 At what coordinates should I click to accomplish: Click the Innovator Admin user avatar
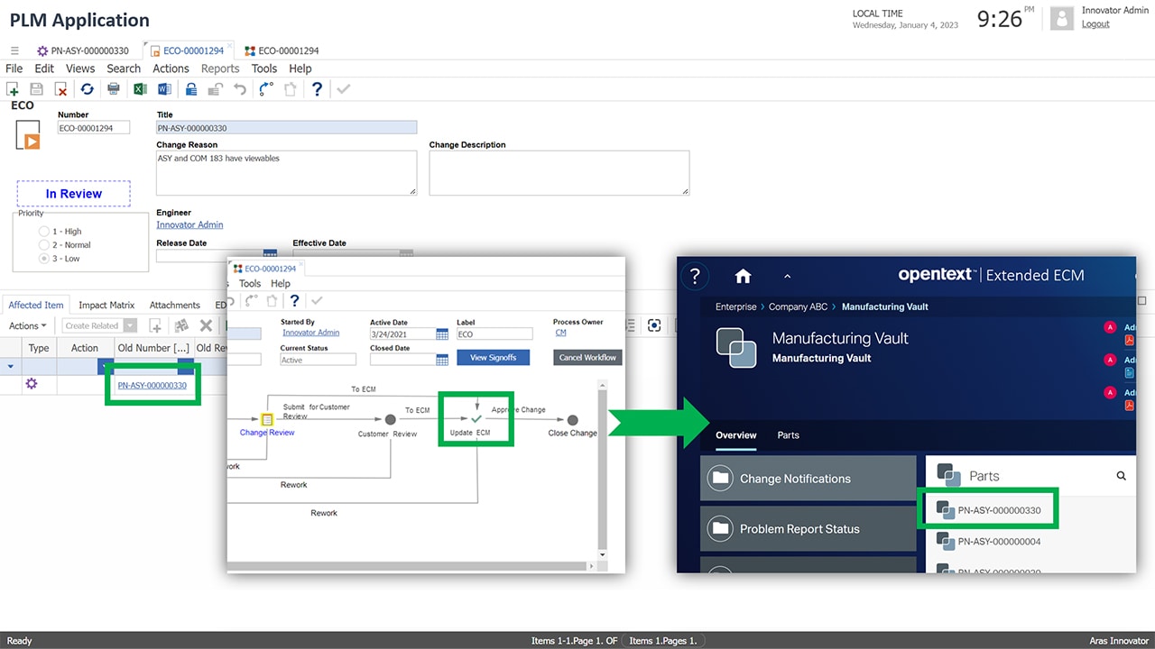point(1062,18)
